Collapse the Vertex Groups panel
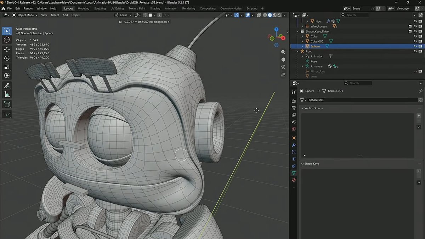Image resolution: width=425 pixels, height=239 pixels. coord(302,108)
